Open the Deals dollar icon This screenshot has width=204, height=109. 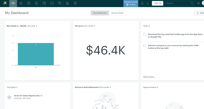coord(36,3)
